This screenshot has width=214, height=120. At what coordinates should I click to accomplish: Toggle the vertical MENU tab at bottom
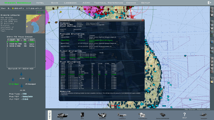[x=50, y=115]
